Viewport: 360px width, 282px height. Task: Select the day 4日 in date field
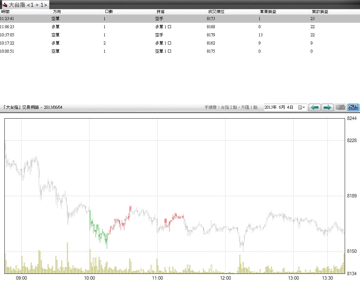[290, 107]
